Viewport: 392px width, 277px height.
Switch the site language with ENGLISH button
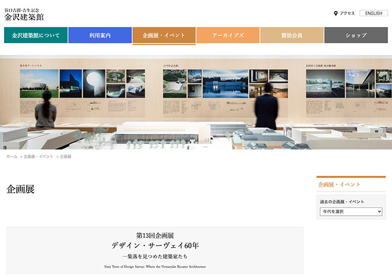point(374,13)
